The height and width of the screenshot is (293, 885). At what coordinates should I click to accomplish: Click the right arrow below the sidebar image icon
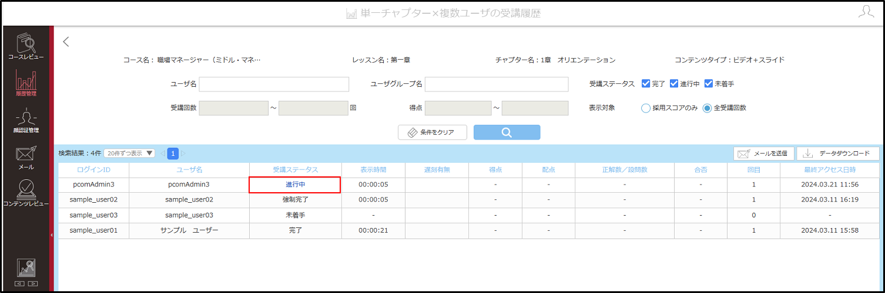(x=32, y=284)
